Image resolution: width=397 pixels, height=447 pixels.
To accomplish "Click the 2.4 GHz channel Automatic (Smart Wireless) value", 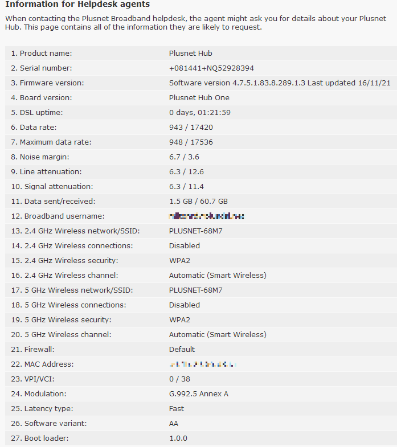I will tap(218, 276).
